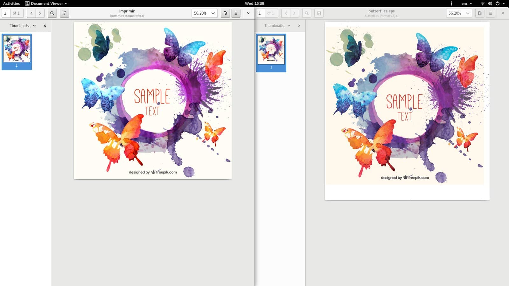Close the left Thumbnails sidebar

45,26
